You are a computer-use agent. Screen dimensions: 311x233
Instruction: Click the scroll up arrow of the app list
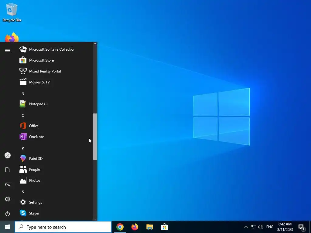point(95,44)
